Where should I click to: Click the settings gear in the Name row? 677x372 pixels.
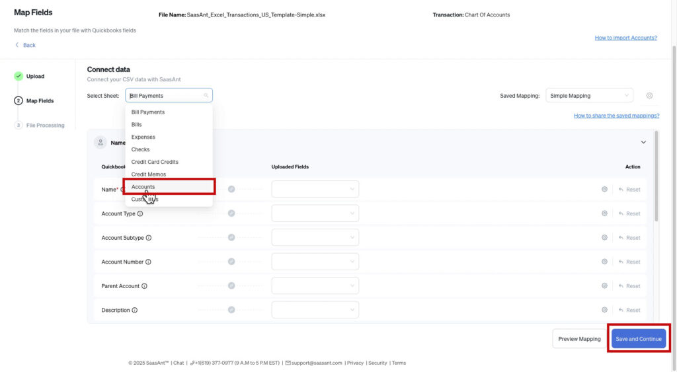click(x=604, y=190)
